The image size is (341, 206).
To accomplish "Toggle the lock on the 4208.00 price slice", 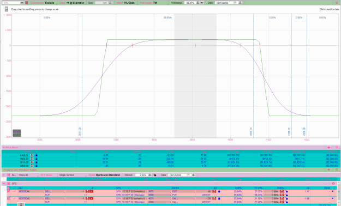I will click(37, 166).
